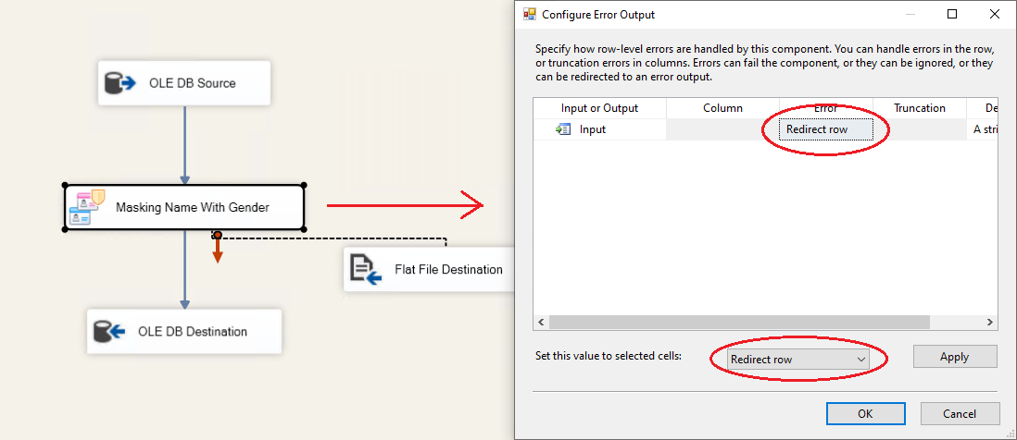The width and height of the screenshot is (1017, 440).
Task: Click the Error column header
Action: click(x=825, y=108)
